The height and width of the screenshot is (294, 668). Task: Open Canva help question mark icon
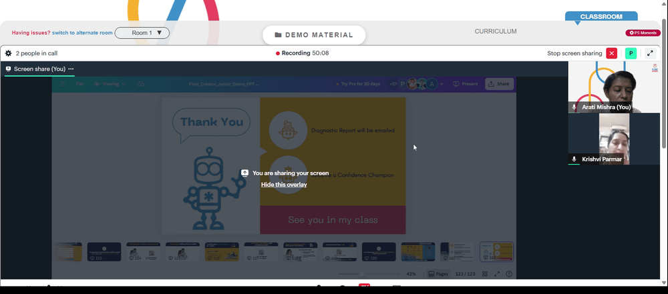(508, 274)
